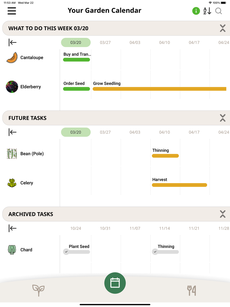Select the 11/14 week in archived tasks
The width and height of the screenshot is (230, 307).
pos(164,228)
